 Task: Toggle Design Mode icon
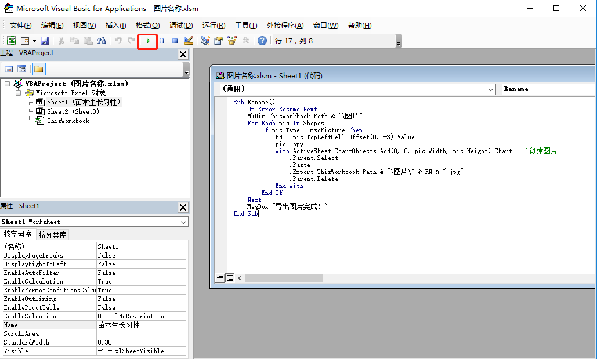pos(189,41)
